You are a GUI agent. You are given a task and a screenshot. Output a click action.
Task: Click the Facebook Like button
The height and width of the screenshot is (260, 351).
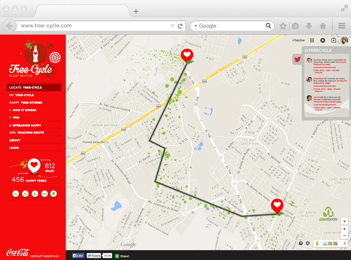pyautogui.click(x=78, y=256)
